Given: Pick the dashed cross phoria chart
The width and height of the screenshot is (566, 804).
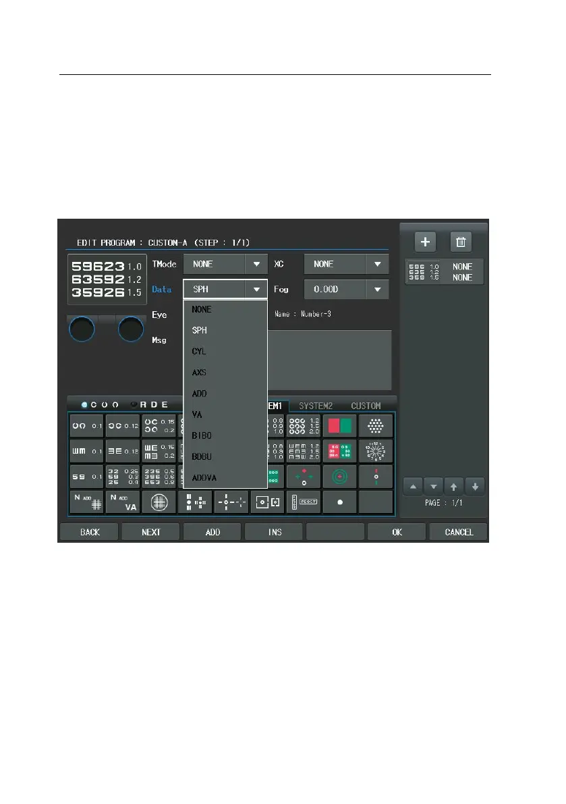Looking at the screenshot, I should click(x=231, y=502).
